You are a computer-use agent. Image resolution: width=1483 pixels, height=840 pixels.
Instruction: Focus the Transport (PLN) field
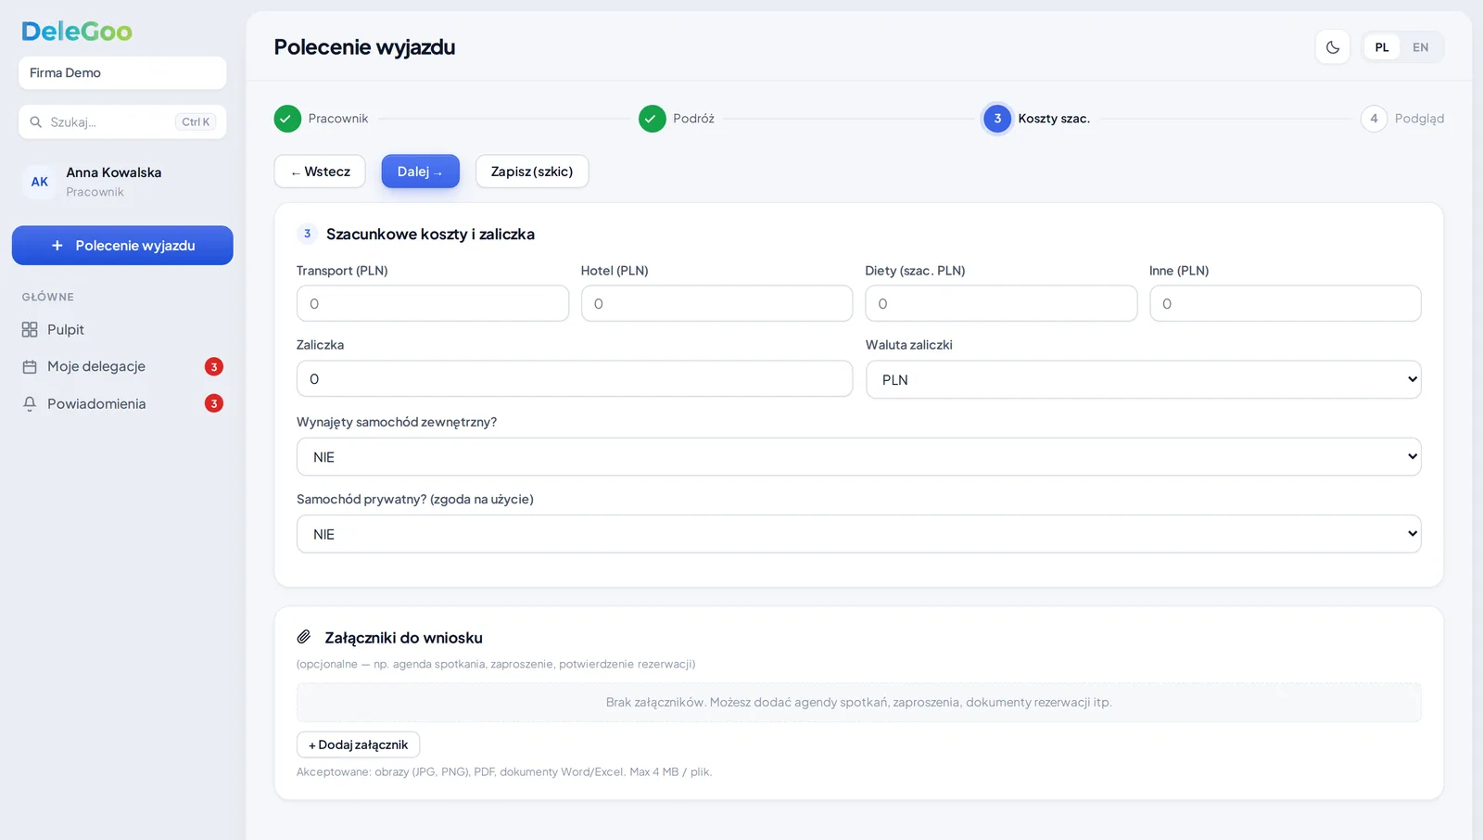coord(433,304)
